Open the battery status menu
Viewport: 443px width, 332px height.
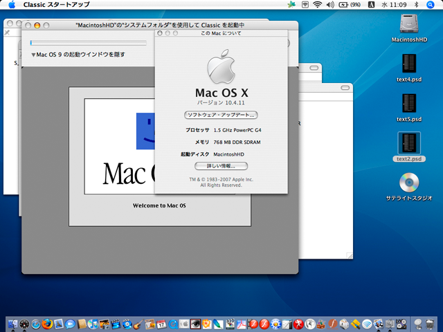(349, 5)
